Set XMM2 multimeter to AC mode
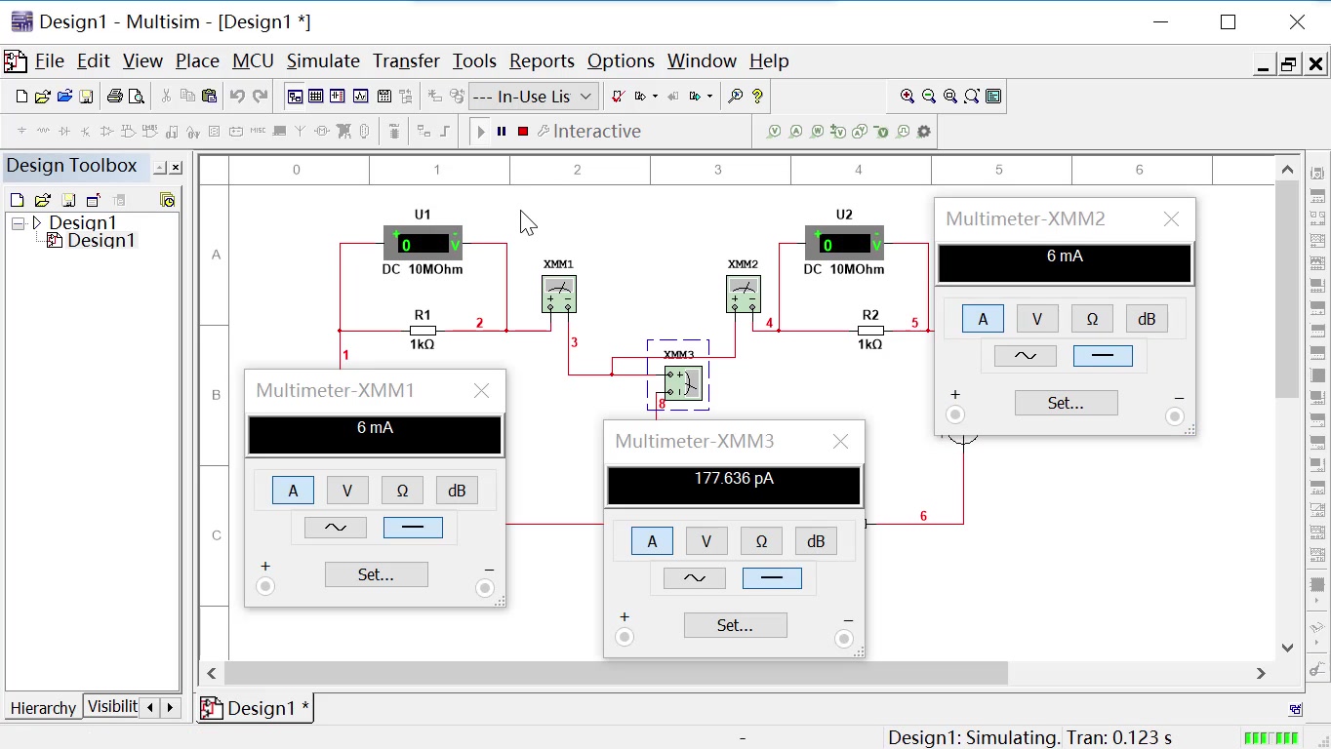Screen dimensions: 1331x749 1026,356
